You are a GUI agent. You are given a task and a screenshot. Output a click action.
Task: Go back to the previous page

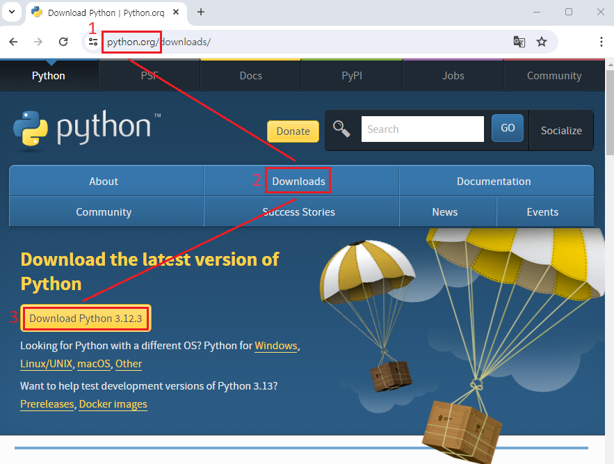point(13,42)
